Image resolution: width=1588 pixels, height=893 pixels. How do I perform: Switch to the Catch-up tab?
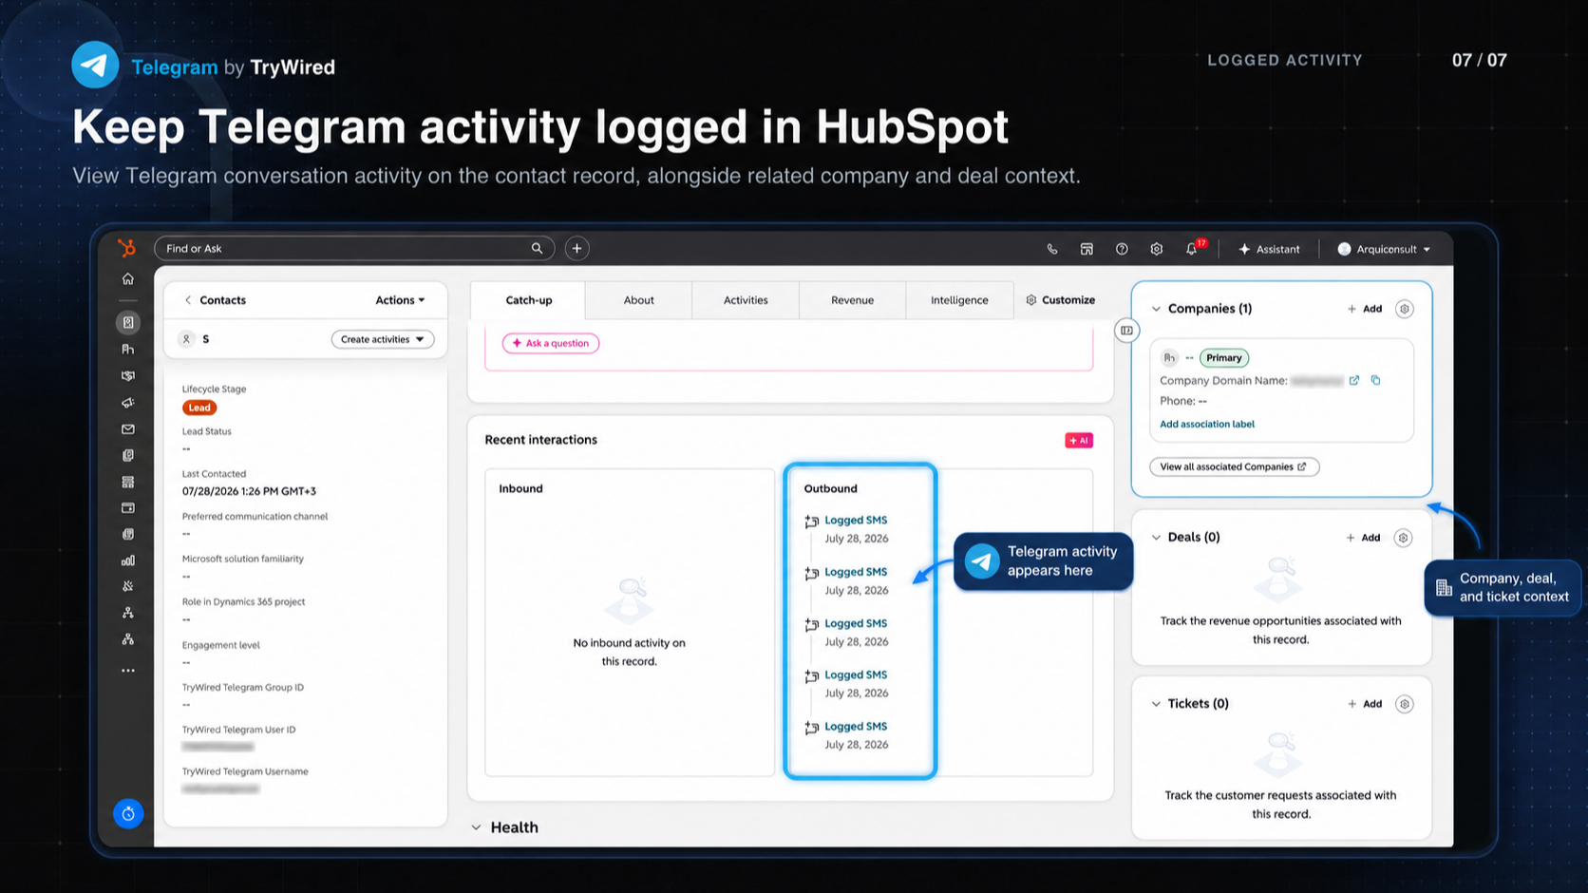pyautogui.click(x=528, y=300)
